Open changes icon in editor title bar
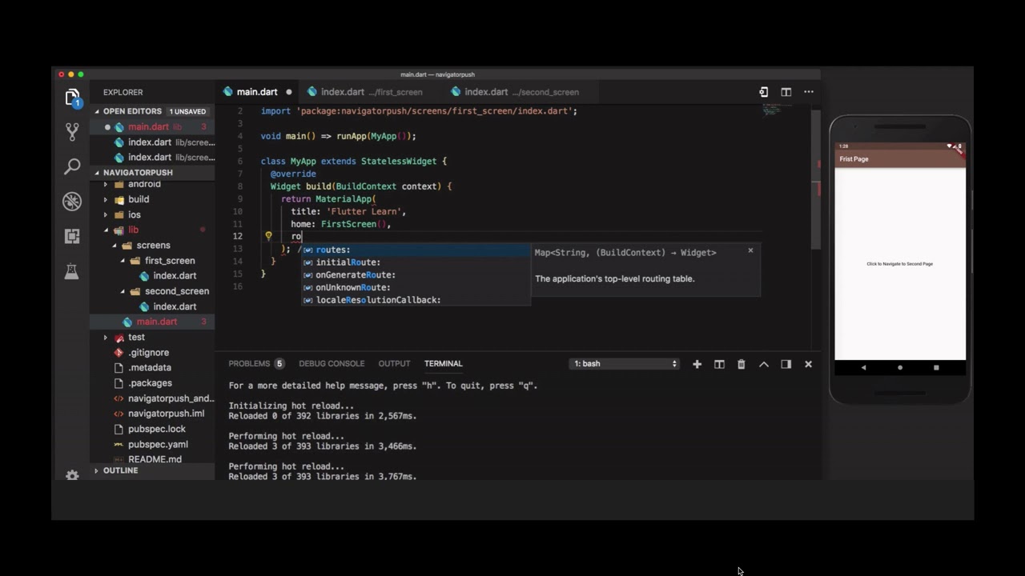Image resolution: width=1025 pixels, height=576 pixels. tap(764, 92)
